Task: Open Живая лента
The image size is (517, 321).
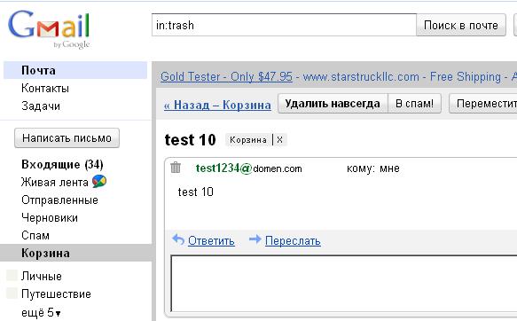Action: click(x=54, y=183)
